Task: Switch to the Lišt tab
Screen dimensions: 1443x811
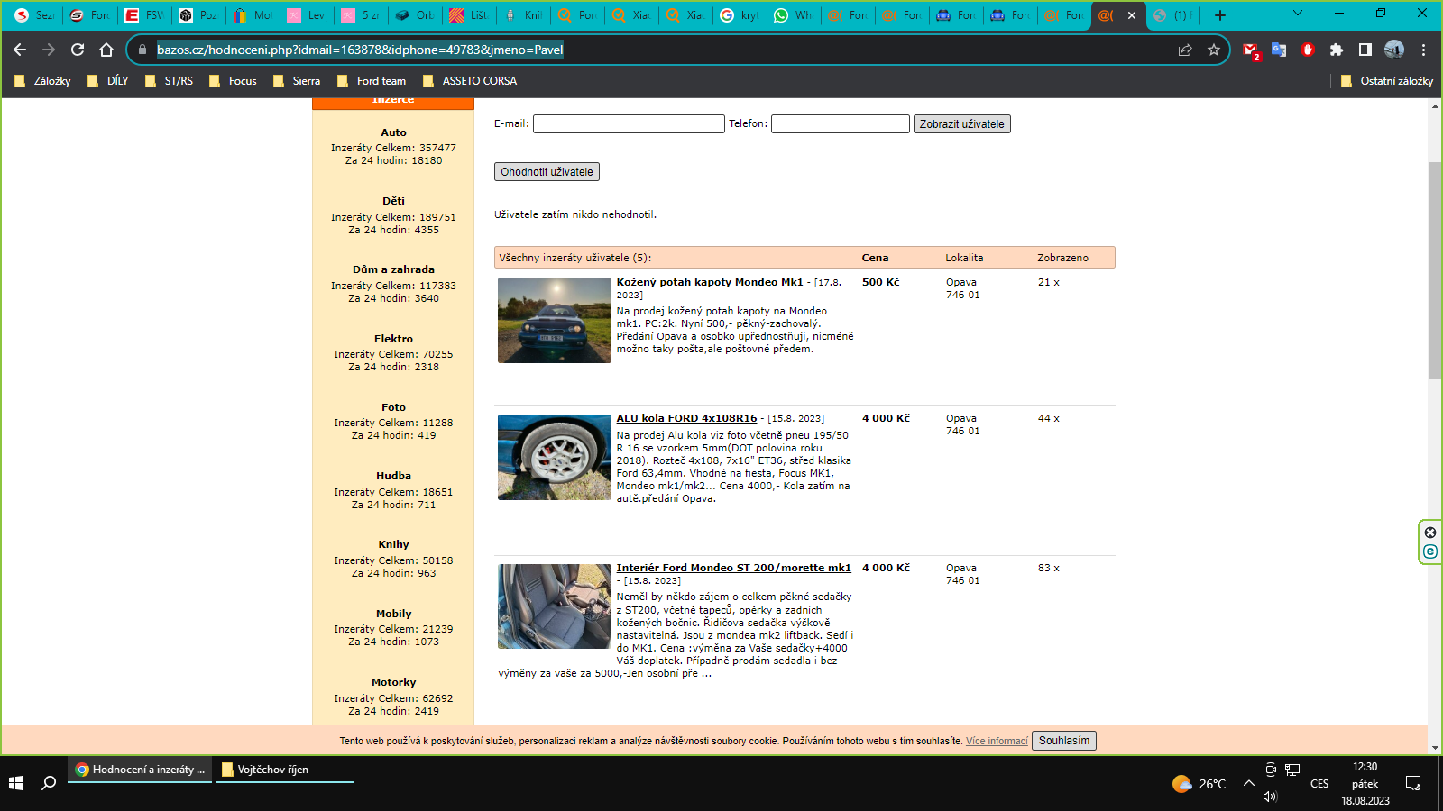Action: (469, 15)
